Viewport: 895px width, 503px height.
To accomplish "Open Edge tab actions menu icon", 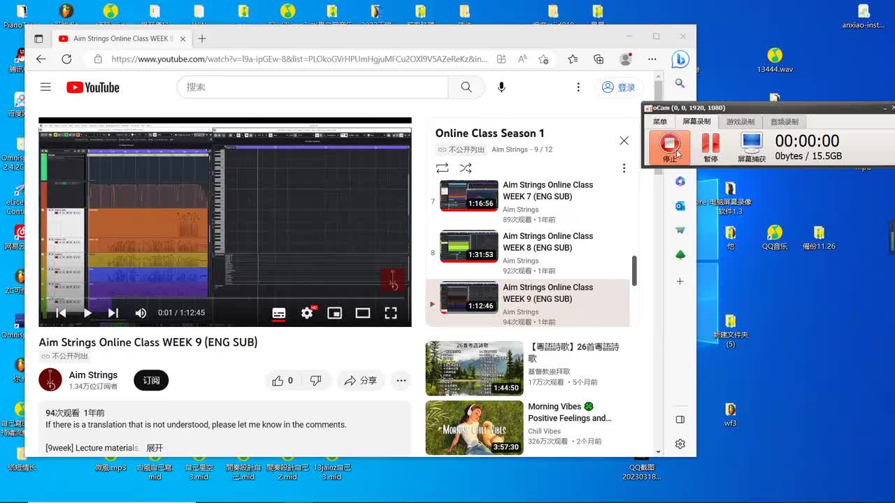I will [x=38, y=39].
